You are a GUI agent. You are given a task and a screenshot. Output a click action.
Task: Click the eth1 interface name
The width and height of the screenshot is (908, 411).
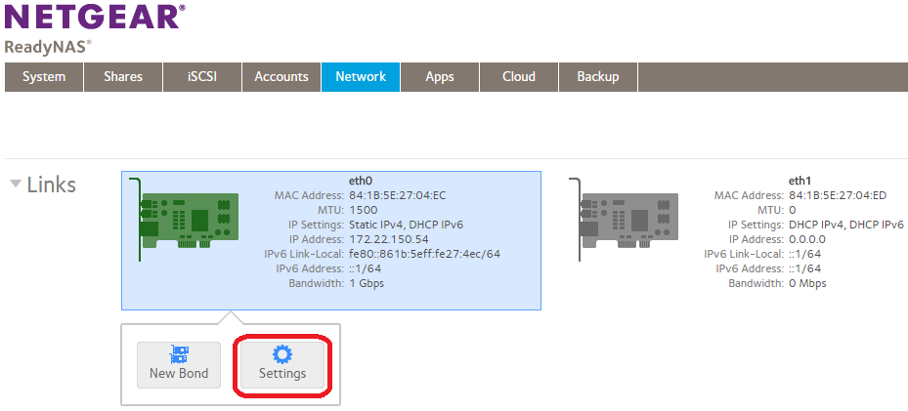point(800,181)
